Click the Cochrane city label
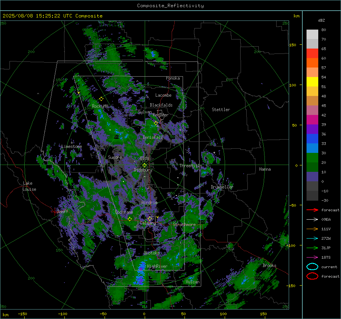The width and height of the screenshot is (341, 319). coord(124,212)
